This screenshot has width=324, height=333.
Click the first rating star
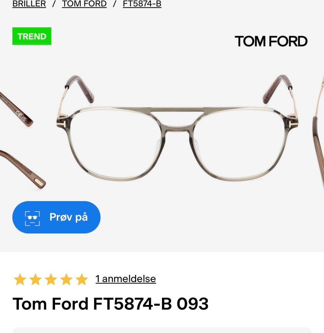[20, 279]
